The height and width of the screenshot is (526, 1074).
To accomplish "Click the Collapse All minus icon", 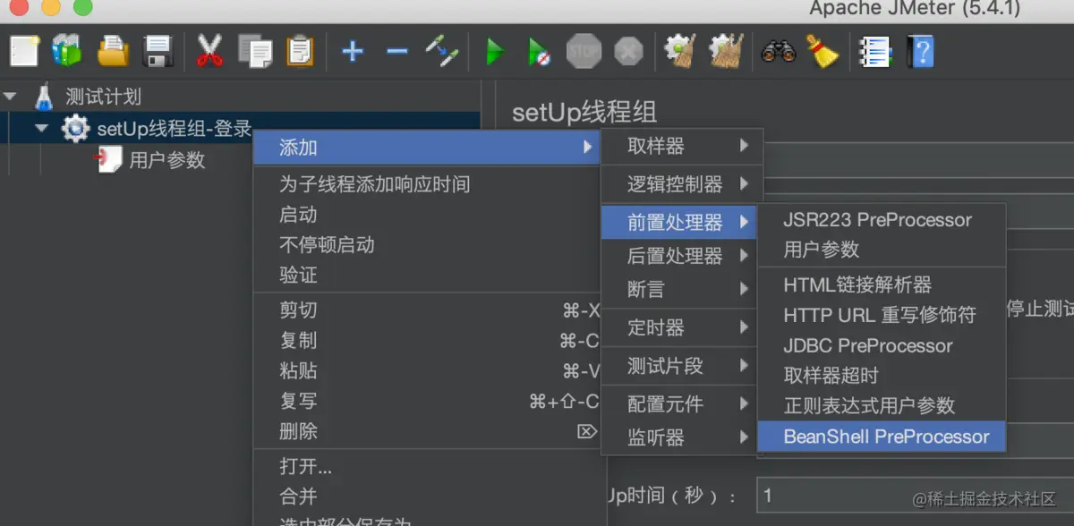I will 396,51.
